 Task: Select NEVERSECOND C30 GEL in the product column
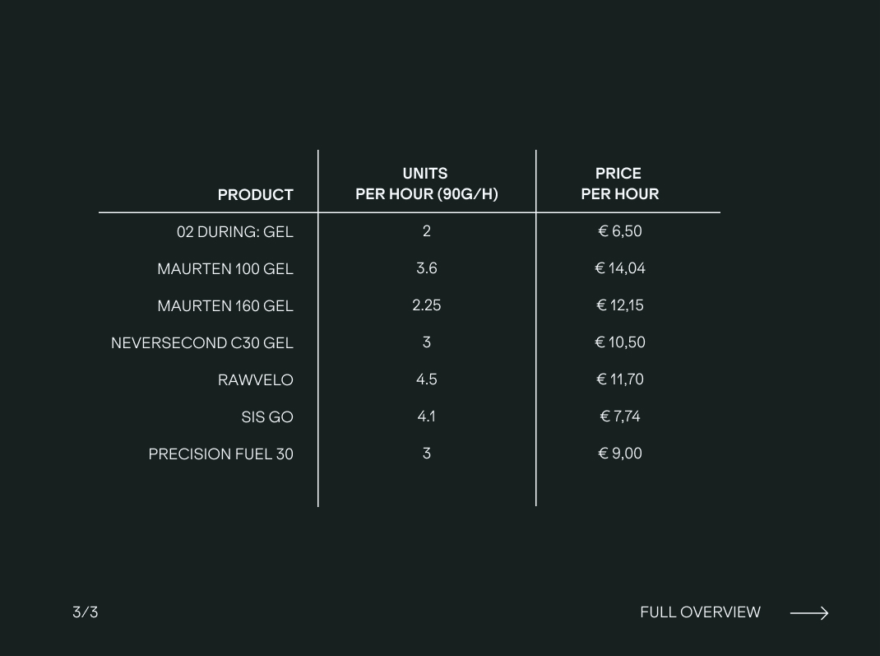201,343
